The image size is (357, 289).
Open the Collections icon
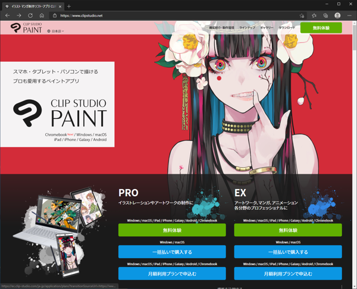(325, 15)
